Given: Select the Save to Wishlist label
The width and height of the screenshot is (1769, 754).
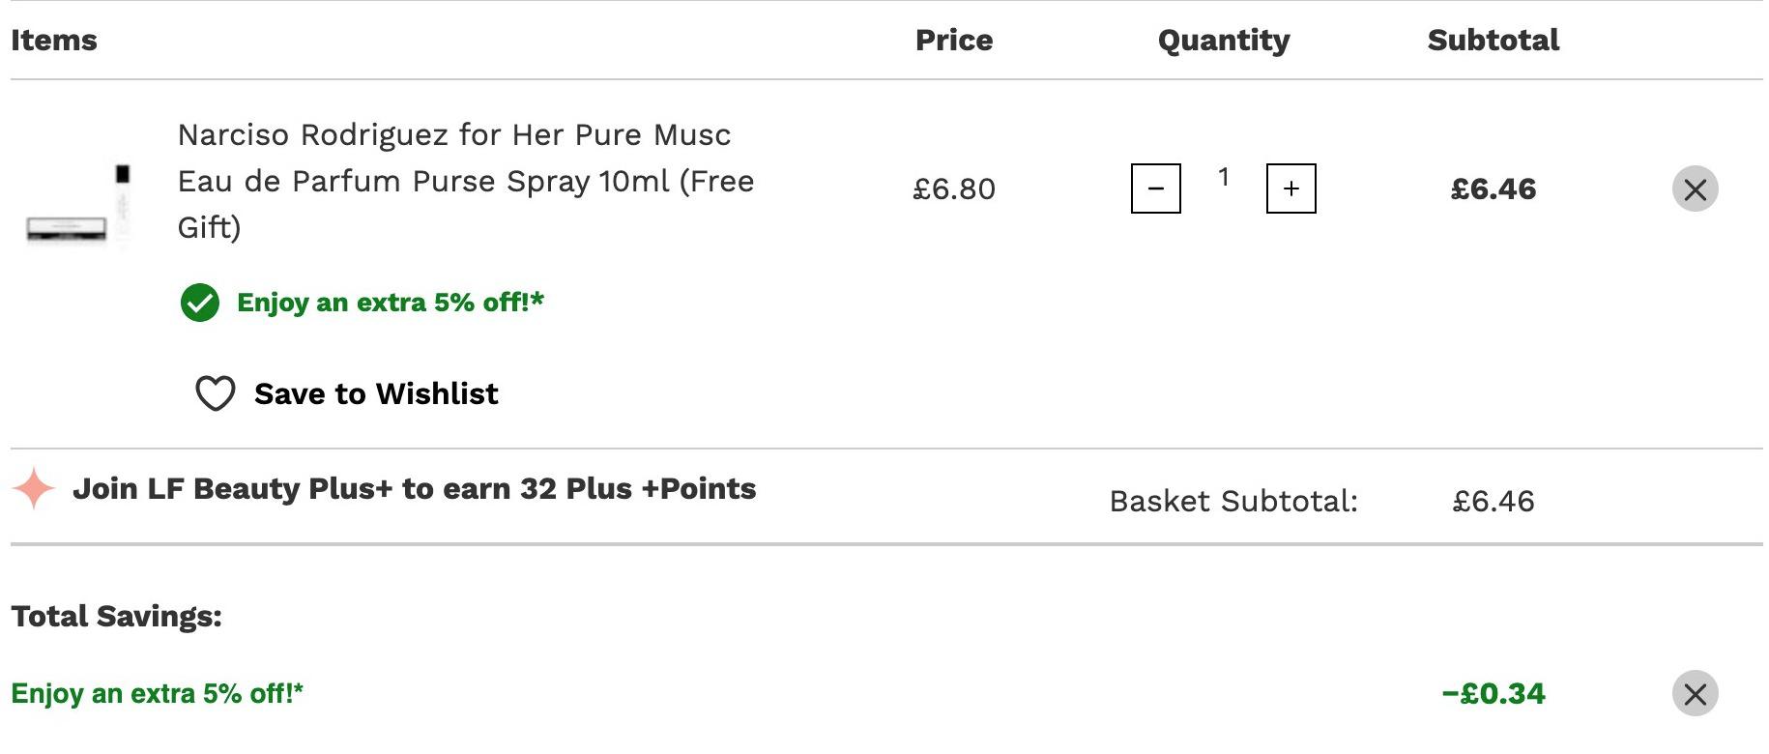Looking at the screenshot, I should [x=376, y=393].
